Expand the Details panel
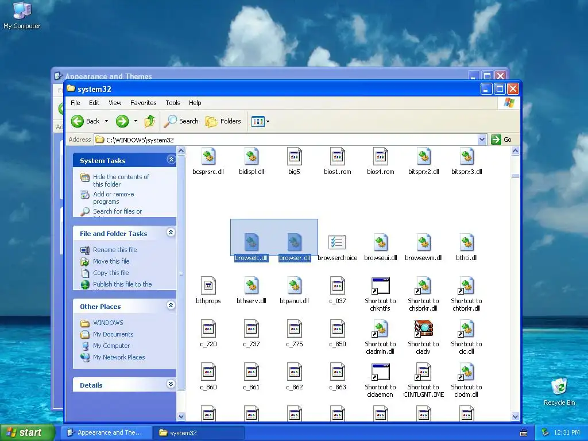 171,384
